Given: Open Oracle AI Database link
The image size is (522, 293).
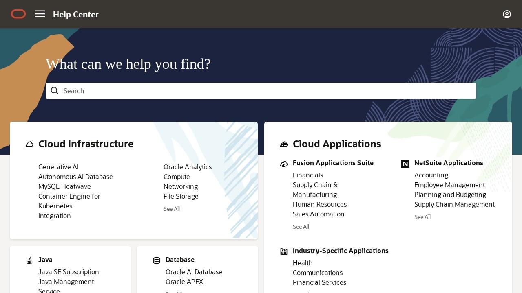Looking at the screenshot, I should (194, 272).
